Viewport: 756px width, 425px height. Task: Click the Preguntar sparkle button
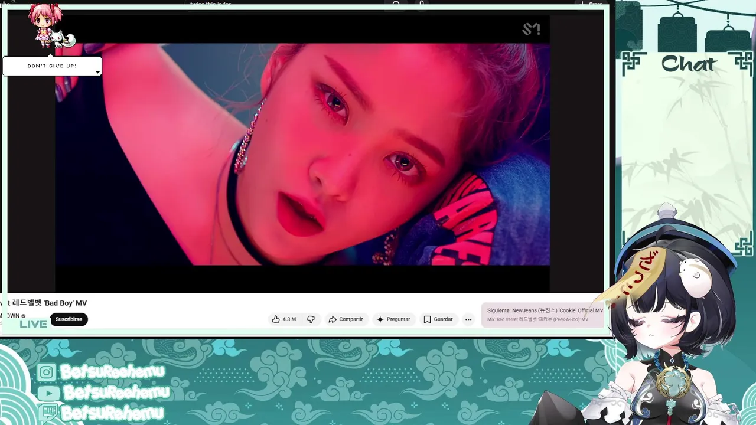pyautogui.click(x=393, y=319)
